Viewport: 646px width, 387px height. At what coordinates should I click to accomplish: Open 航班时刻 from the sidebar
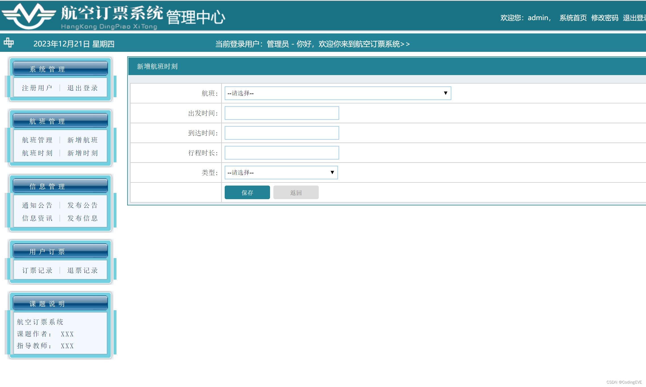(x=37, y=153)
